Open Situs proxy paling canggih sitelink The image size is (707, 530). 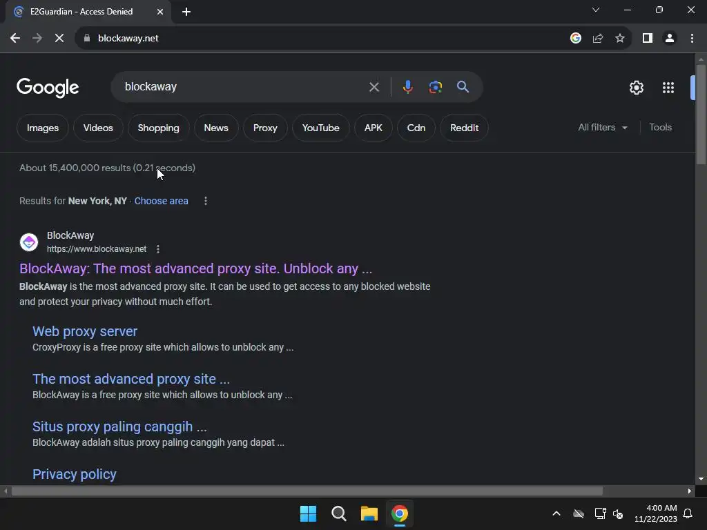119,426
